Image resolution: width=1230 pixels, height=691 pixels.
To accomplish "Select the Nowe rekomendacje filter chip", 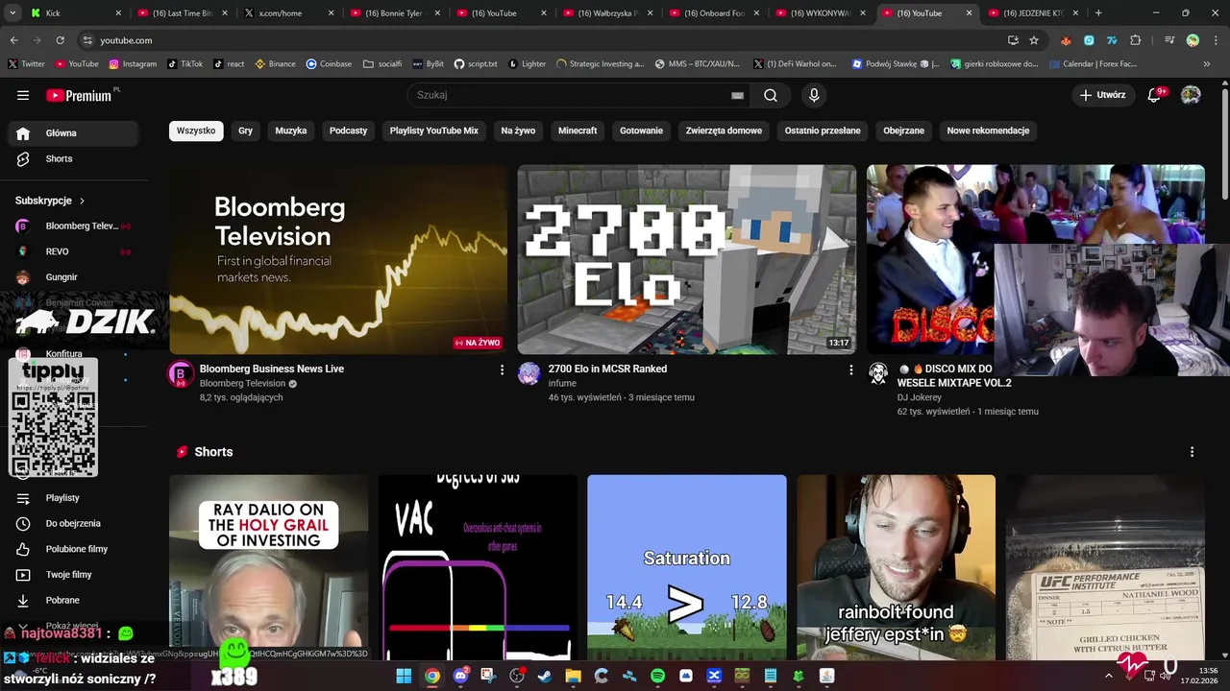I will pyautogui.click(x=988, y=131).
